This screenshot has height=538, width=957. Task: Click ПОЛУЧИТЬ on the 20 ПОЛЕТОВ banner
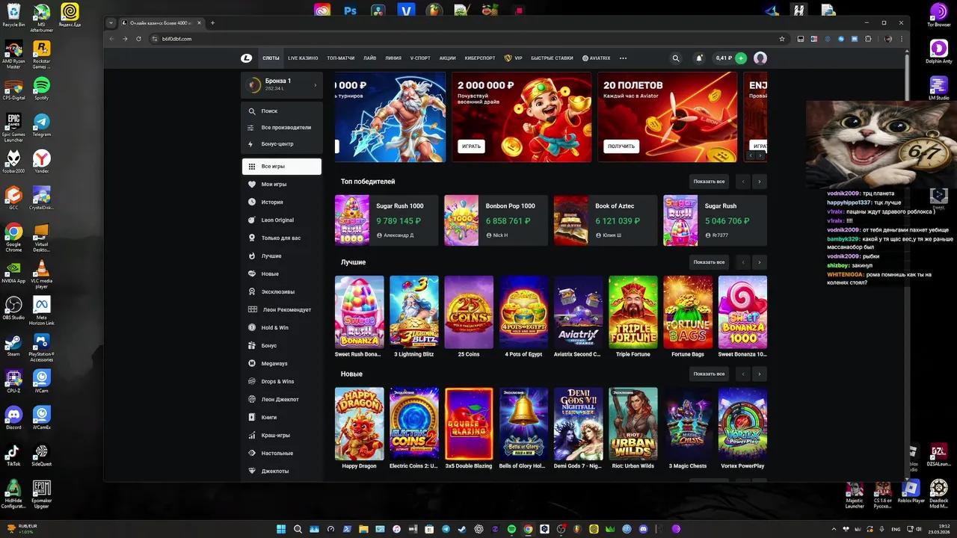621,146
